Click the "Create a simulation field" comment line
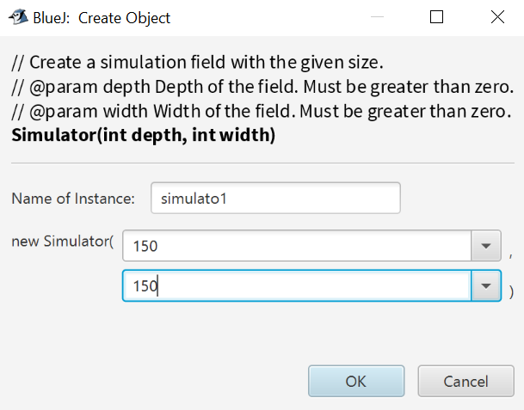524x410 pixels. (x=196, y=63)
